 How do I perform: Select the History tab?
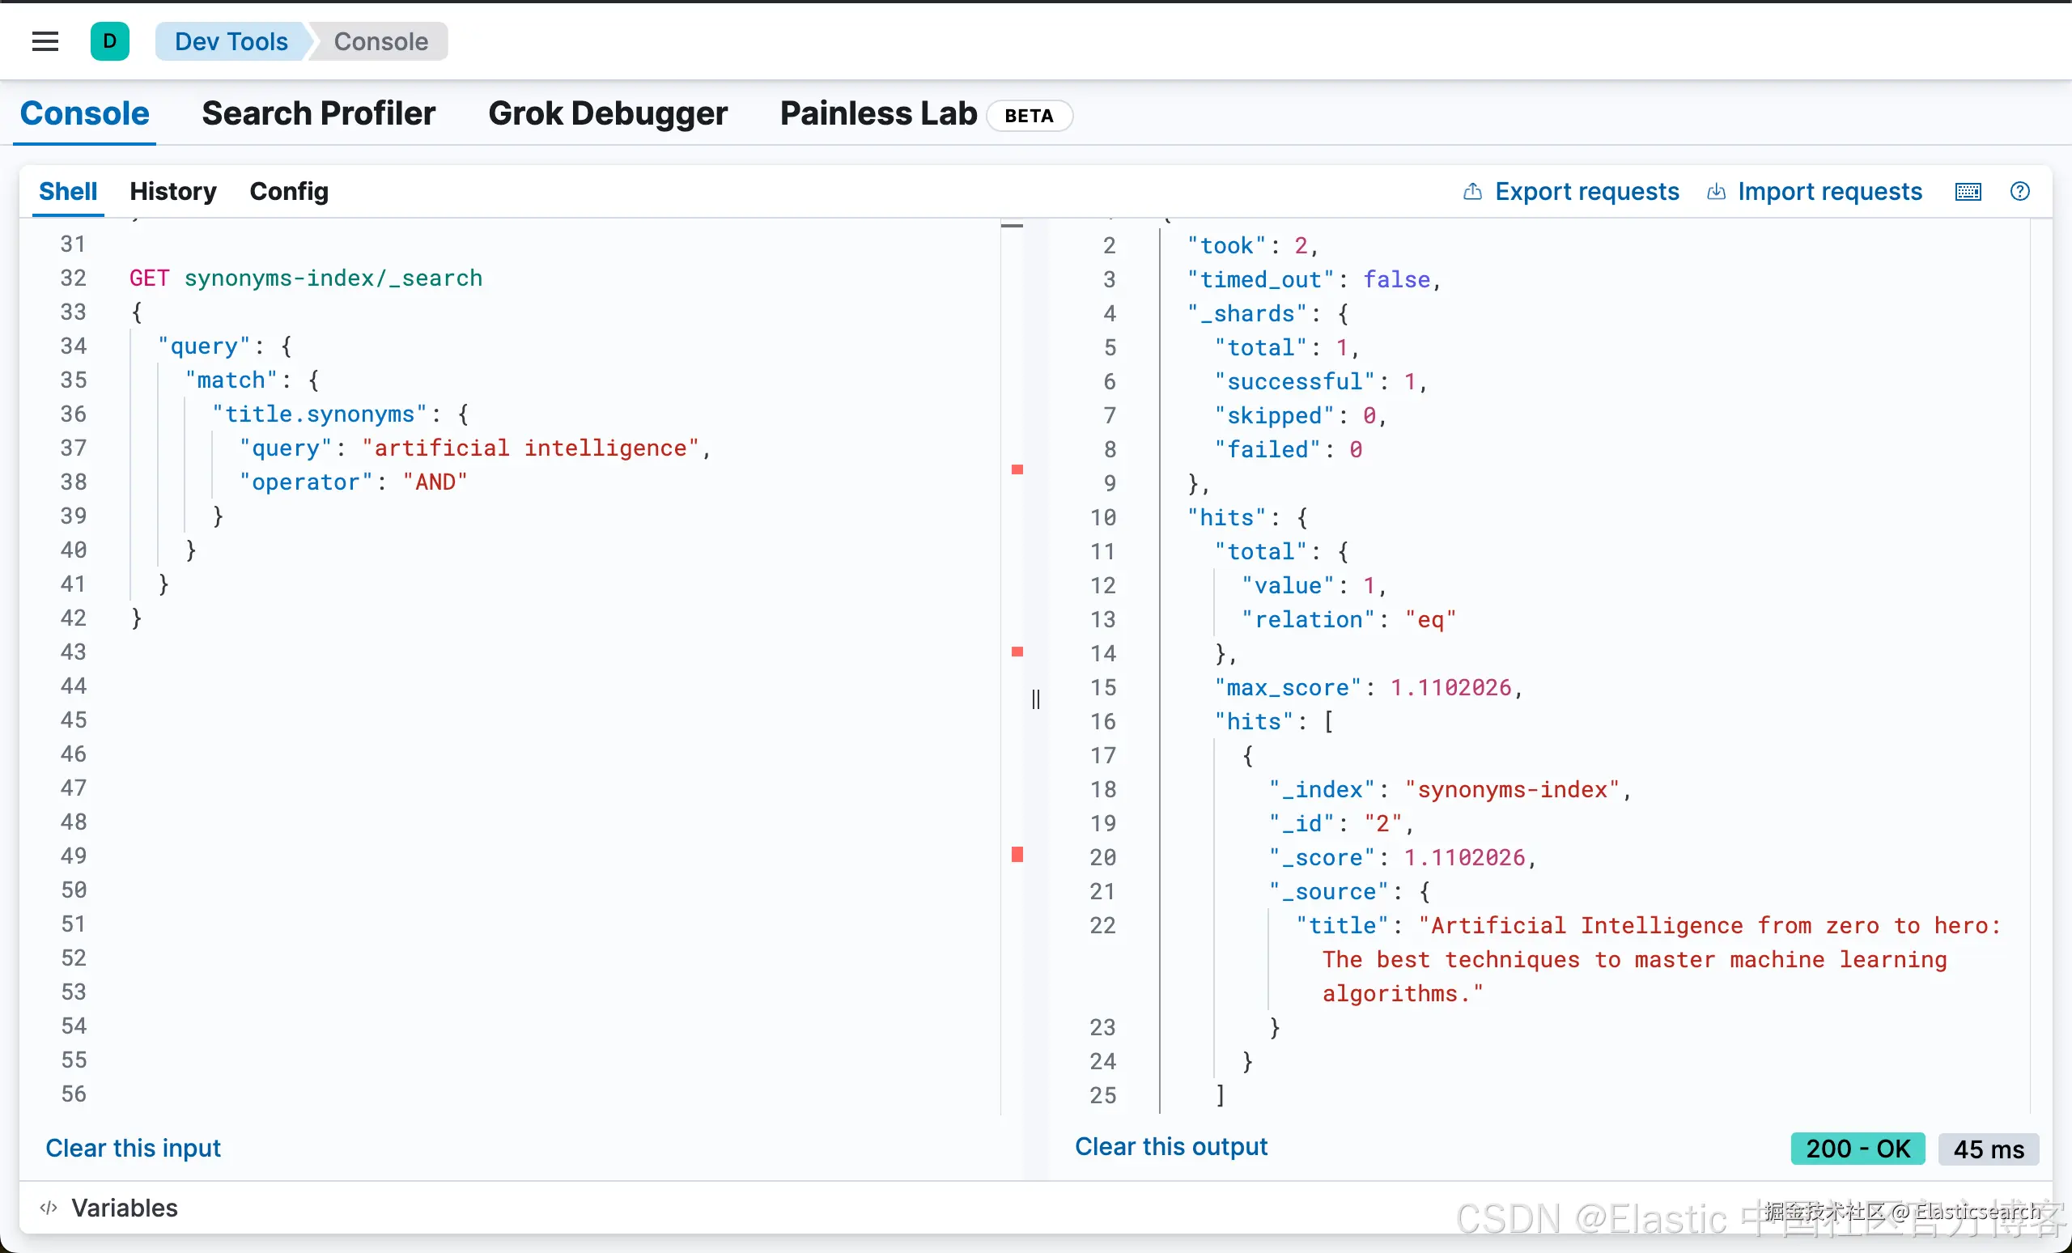(173, 192)
